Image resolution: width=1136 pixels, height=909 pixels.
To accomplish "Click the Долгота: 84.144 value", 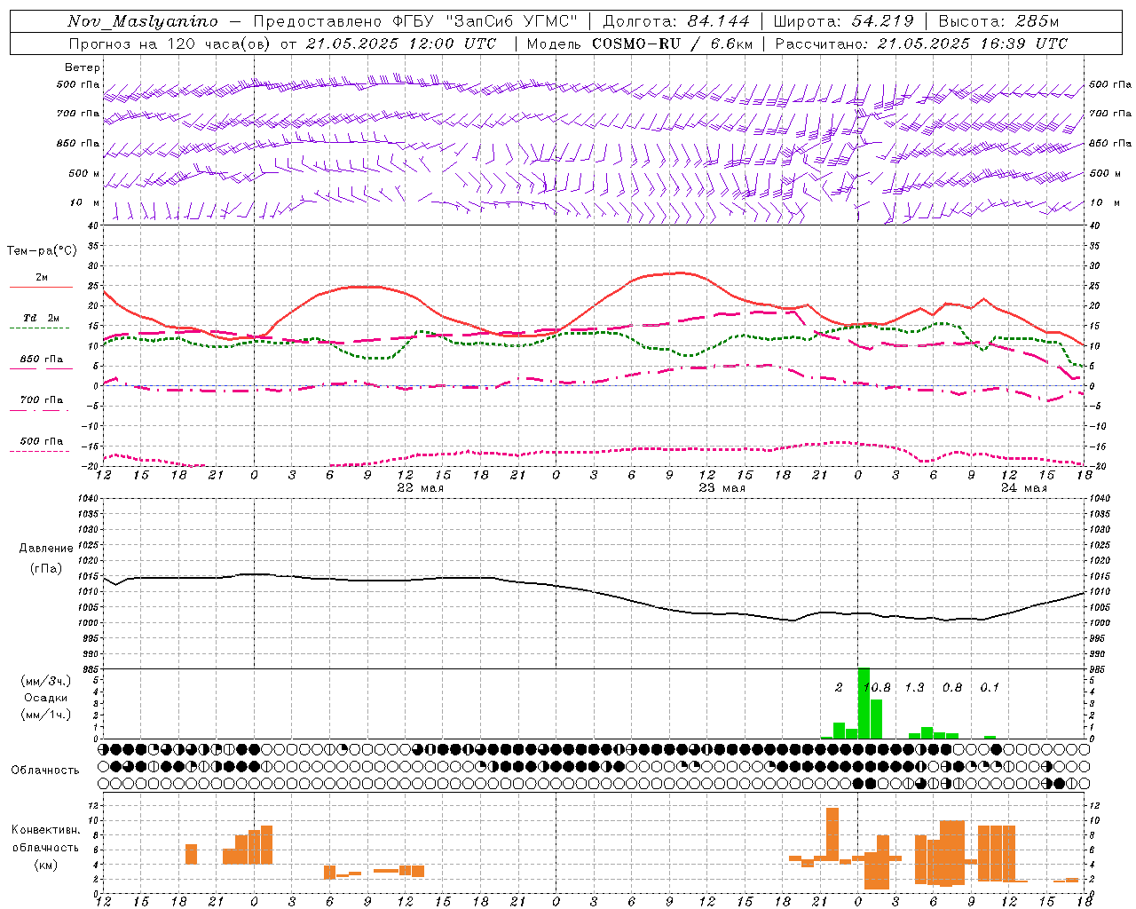I will pos(676,21).
